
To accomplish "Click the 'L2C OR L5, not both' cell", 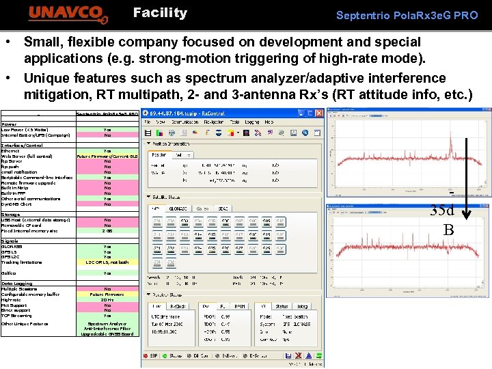I will pyautogui.click(x=107, y=262).
